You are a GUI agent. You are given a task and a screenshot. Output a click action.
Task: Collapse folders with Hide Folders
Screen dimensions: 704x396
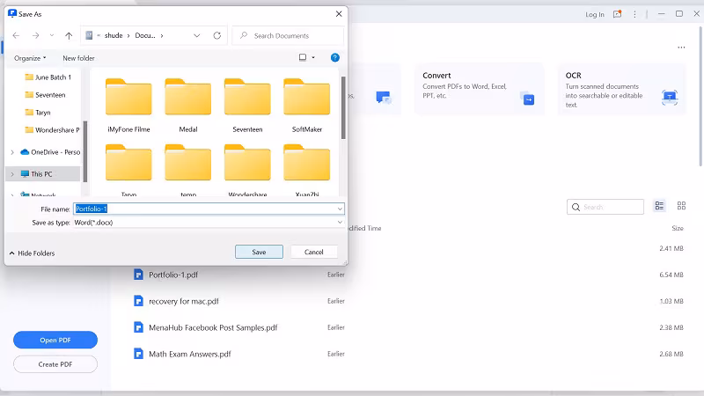click(x=32, y=253)
